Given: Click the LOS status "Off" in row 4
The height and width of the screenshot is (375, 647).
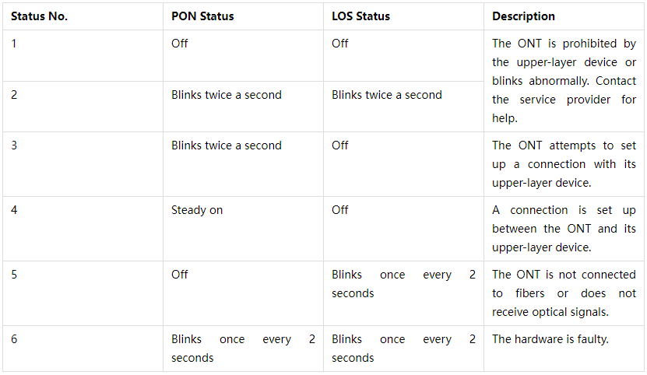Looking at the screenshot, I should [x=340, y=210].
